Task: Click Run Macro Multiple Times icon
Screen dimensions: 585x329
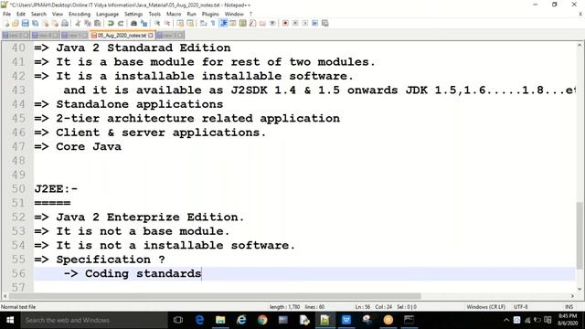Action: 315,23
